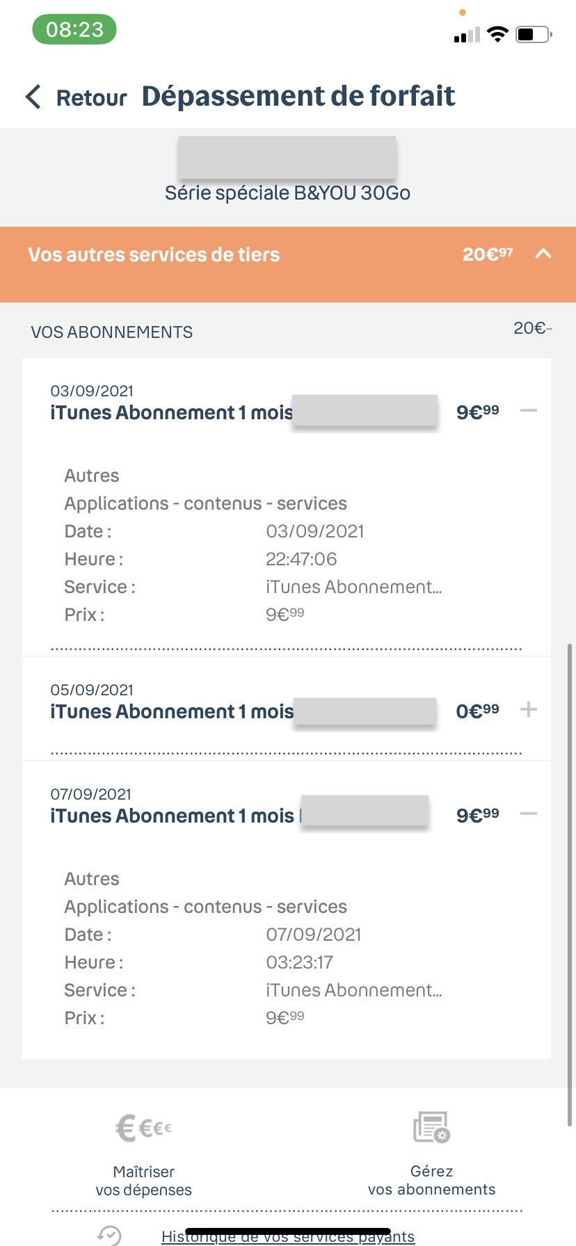Tap the back chevron arrow
576x1246 pixels.
(x=33, y=97)
